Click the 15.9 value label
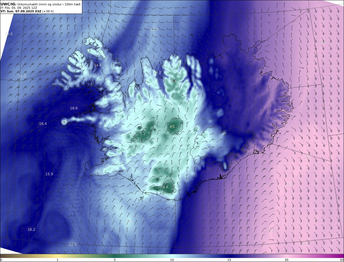This screenshot has height=262, width=344. coord(49,174)
